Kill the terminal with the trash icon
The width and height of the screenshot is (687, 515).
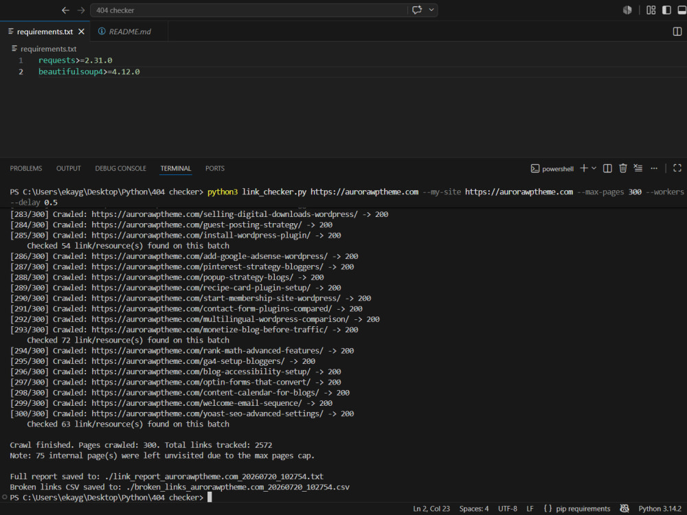pos(622,168)
